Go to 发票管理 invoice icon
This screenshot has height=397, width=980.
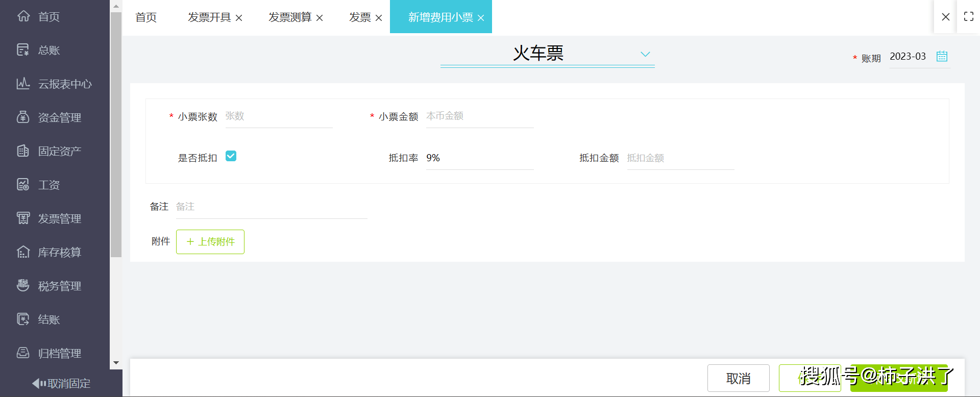coord(23,218)
